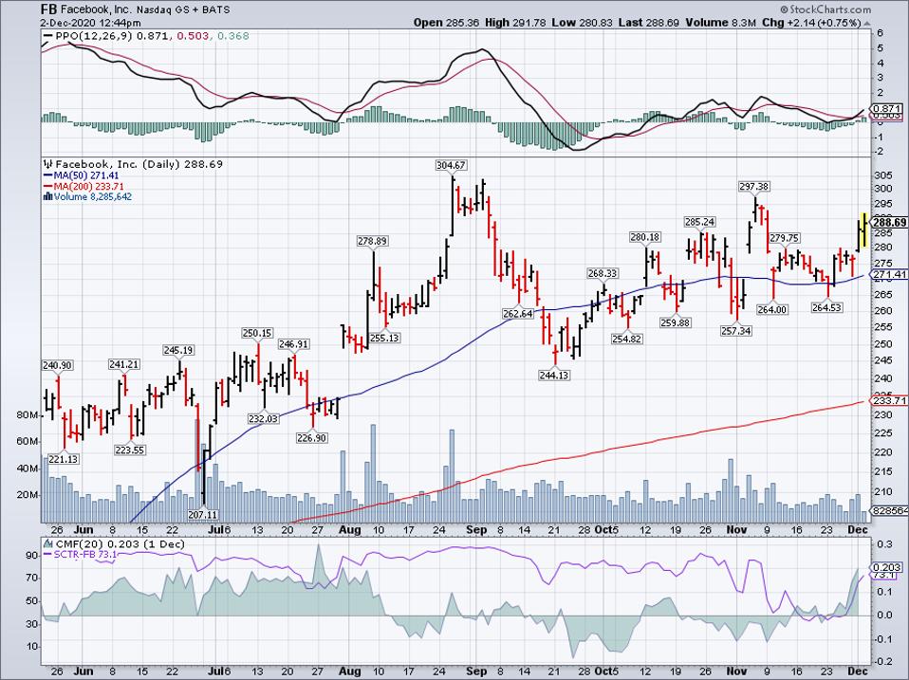Viewport: 909px width, 680px height.
Task: Click the red 0.503 PPO signal value
Action: (193, 36)
